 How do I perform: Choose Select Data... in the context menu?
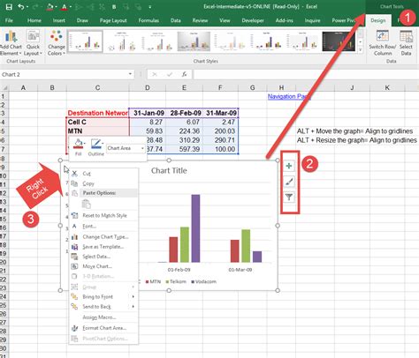point(103,257)
